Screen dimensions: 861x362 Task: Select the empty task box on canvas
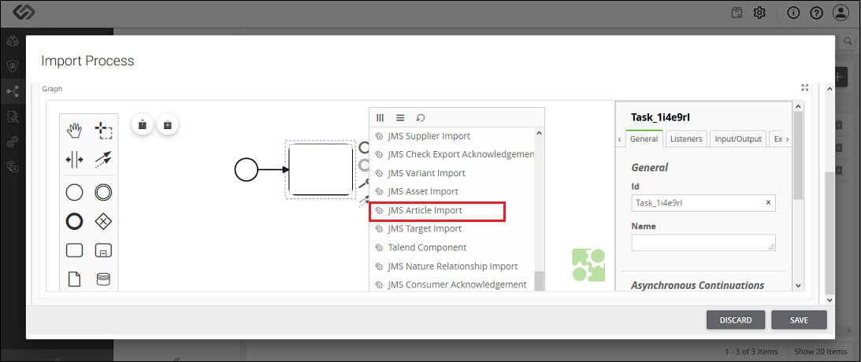click(321, 169)
